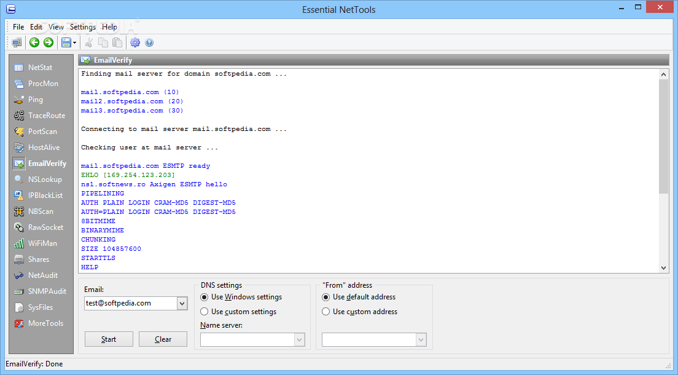The width and height of the screenshot is (678, 375).
Task: Open the View menu
Action: click(x=56, y=27)
